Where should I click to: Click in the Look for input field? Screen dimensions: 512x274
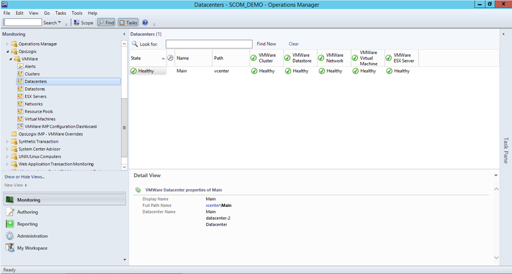(208, 44)
